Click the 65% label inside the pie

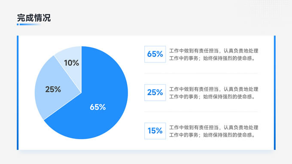tap(98, 107)
